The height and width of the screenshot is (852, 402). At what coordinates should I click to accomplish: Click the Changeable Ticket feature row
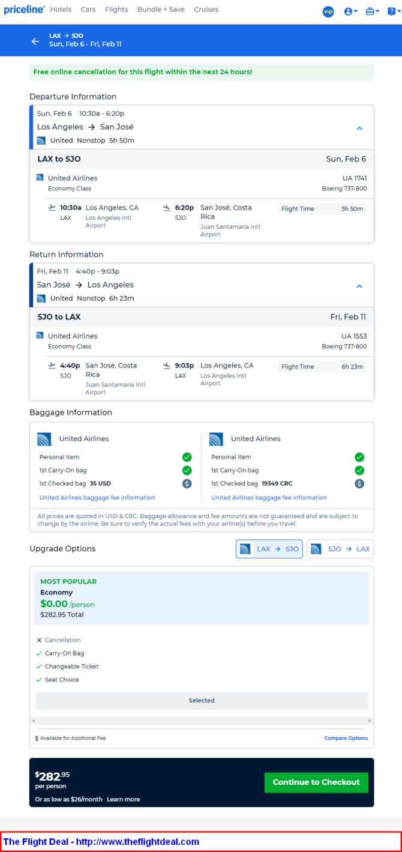click(x=67, y=666)
